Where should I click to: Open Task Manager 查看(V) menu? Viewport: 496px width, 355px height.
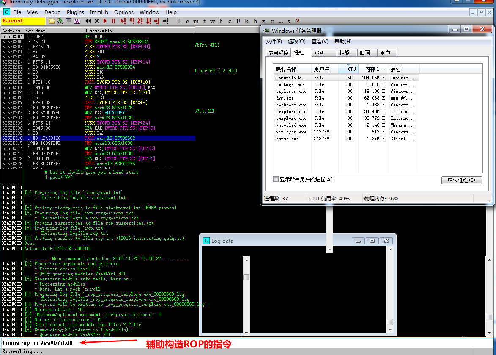pyautogui.click(x=320, y=42)
